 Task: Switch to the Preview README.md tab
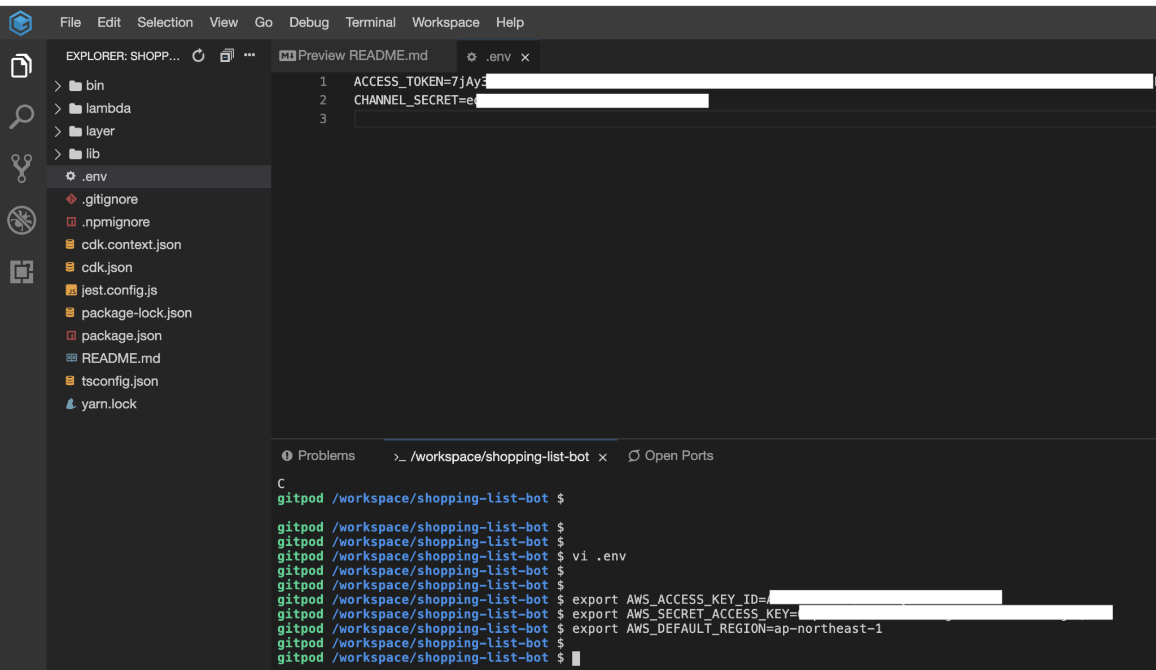coord(354,55)
